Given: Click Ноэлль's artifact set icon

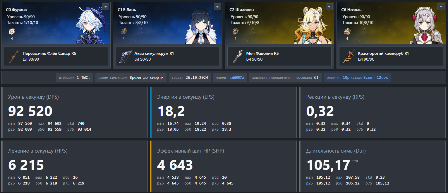Looking at the screenshot, I should coord(347,31).
